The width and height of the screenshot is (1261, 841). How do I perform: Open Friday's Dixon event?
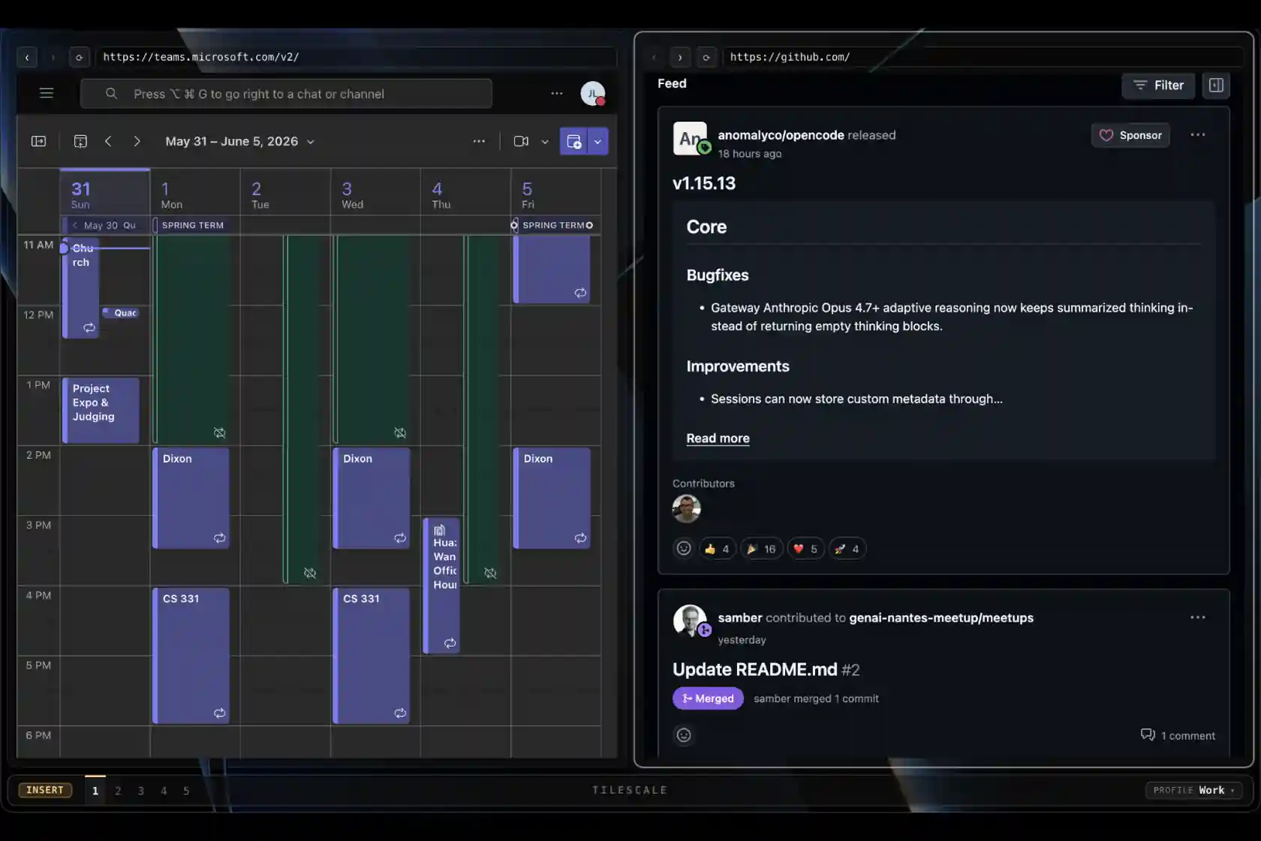coord(552,498)
